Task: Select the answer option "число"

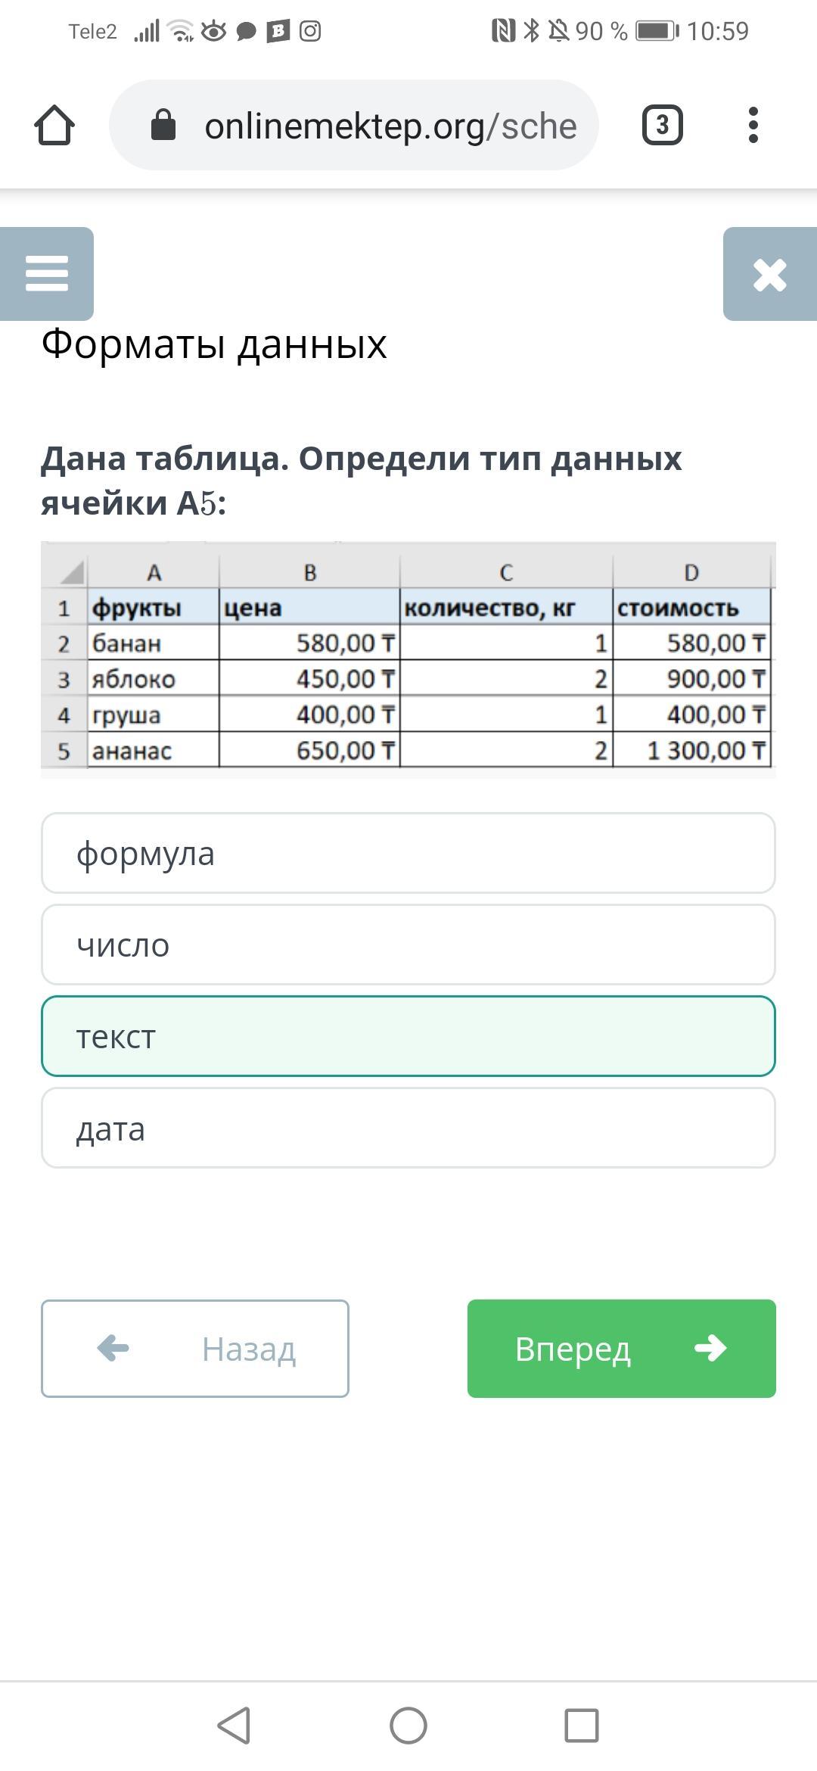Action: pos(408,945)
